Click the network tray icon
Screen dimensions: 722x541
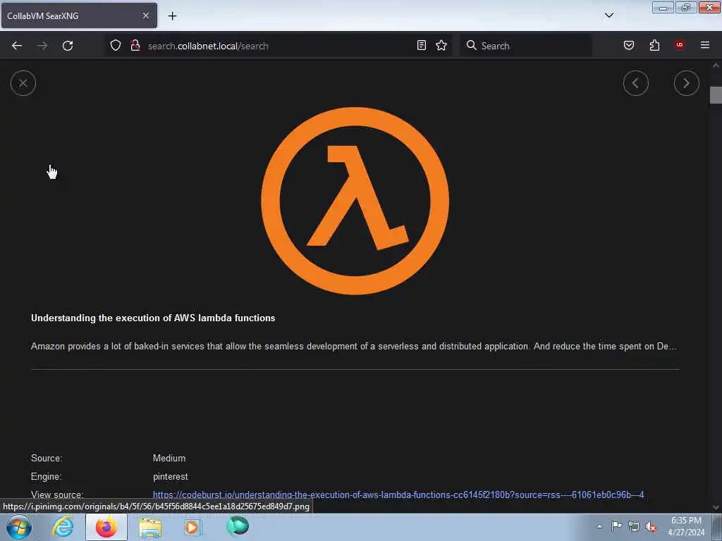click(x=634, y=526)
